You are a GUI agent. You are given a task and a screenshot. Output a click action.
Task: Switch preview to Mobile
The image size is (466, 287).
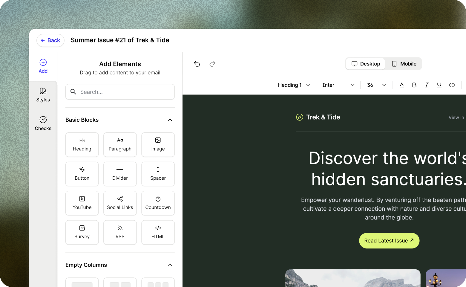(x=404, y=64)
